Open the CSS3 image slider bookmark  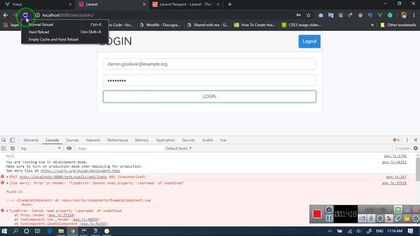point(302,25)
